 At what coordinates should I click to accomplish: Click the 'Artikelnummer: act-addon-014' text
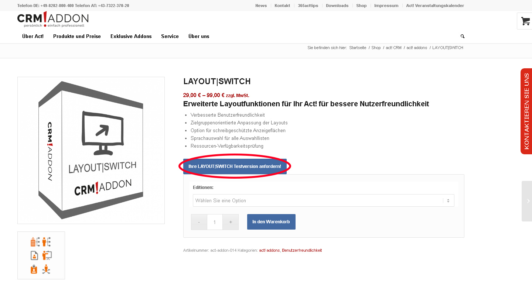(209, 250)
